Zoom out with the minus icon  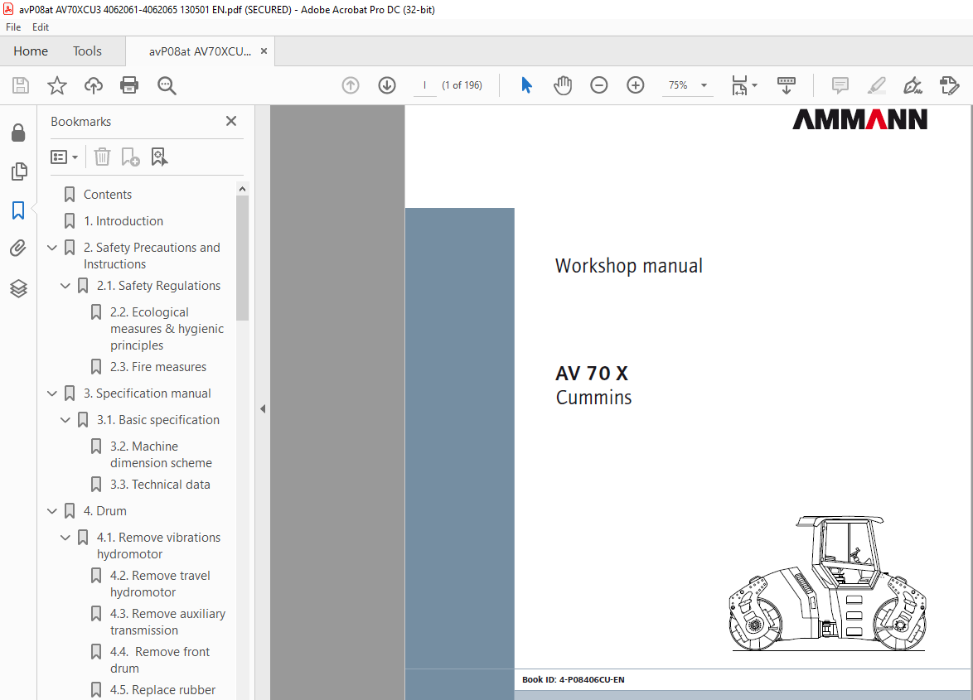[599, 85]
